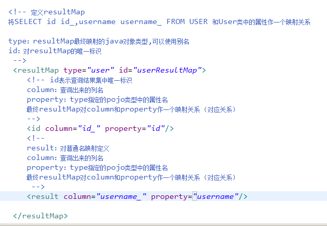The width and height of the screenshot is (327, 226).
Task: Click the property attribute in the id tag
Action: [x=123, y=128]
